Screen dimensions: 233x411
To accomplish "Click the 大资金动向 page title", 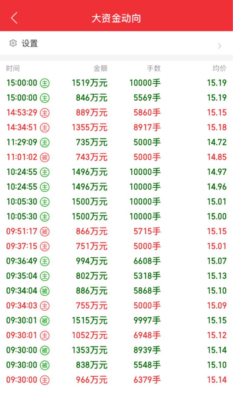I will coord(116,18).
